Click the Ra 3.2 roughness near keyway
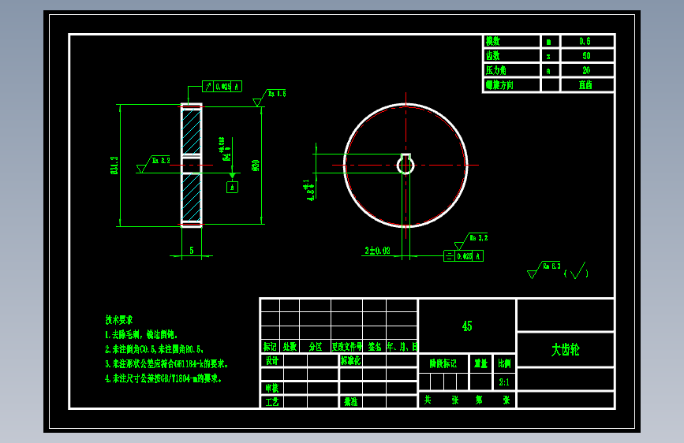The height and width of the screenshot is (443, 684). pos(471,240)
